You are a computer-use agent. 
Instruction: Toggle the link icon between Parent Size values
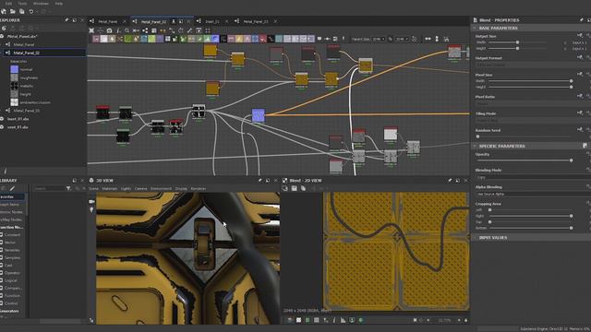(x=391, y=39)
